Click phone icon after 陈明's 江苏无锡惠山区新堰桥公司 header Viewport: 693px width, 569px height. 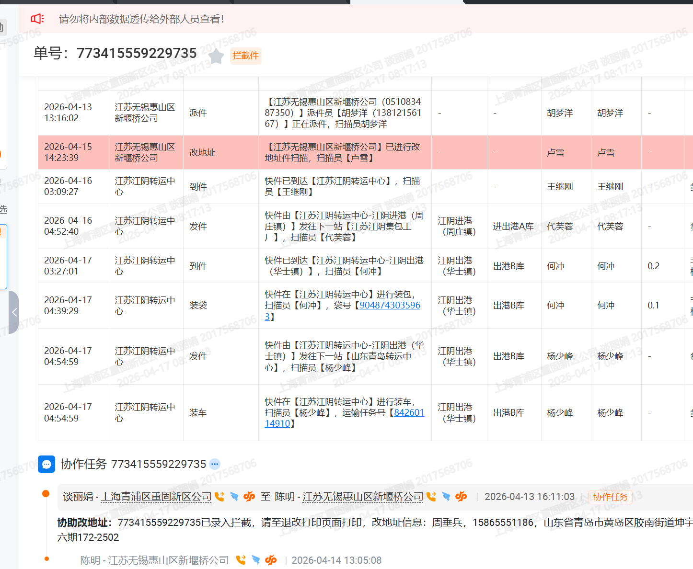click(431, 497)
